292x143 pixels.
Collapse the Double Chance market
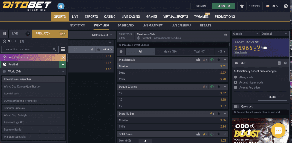click(x=225, y=87)
